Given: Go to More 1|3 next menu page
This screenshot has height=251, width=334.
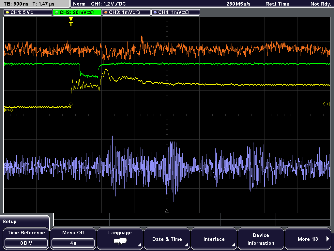Looking at the screenshot, I should (x=308, y=238).
